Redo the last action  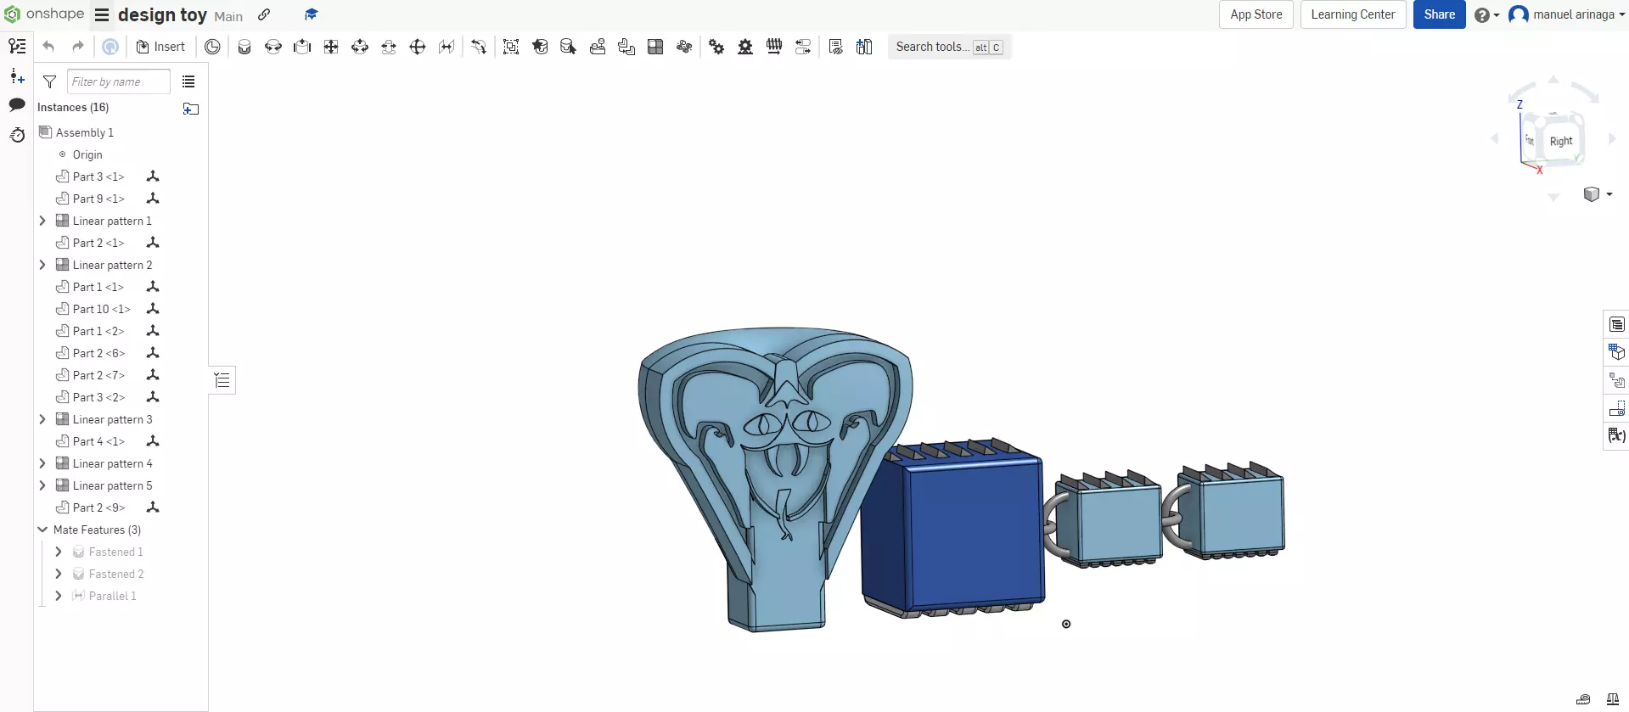[x=78, y=47]
